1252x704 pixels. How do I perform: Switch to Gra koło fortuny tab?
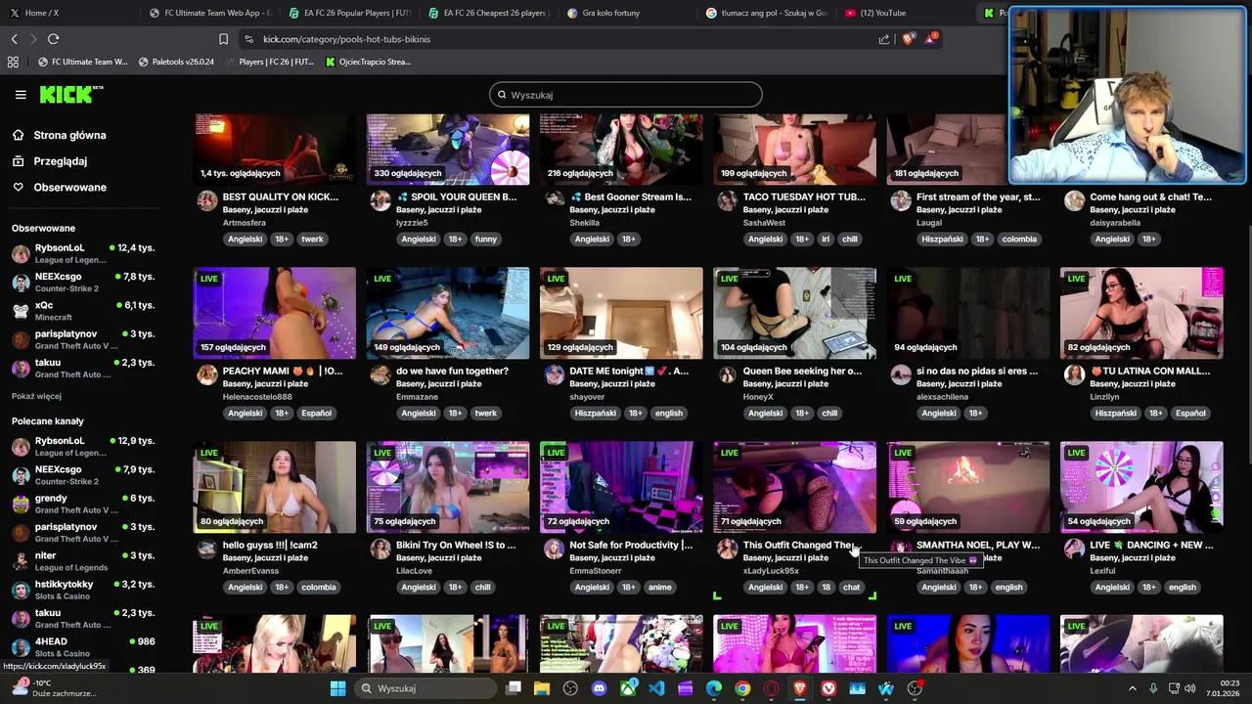(629, 13)
